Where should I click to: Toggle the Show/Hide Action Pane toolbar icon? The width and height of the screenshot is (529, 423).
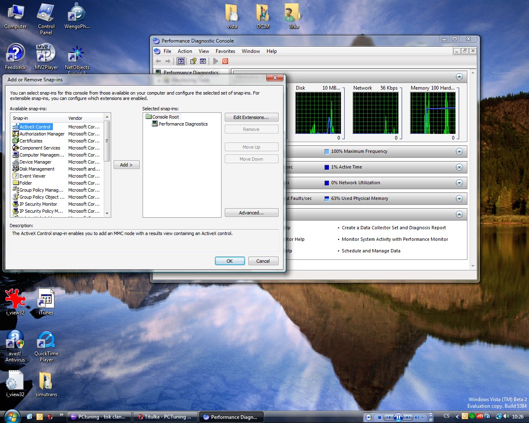tap(203, 61)
